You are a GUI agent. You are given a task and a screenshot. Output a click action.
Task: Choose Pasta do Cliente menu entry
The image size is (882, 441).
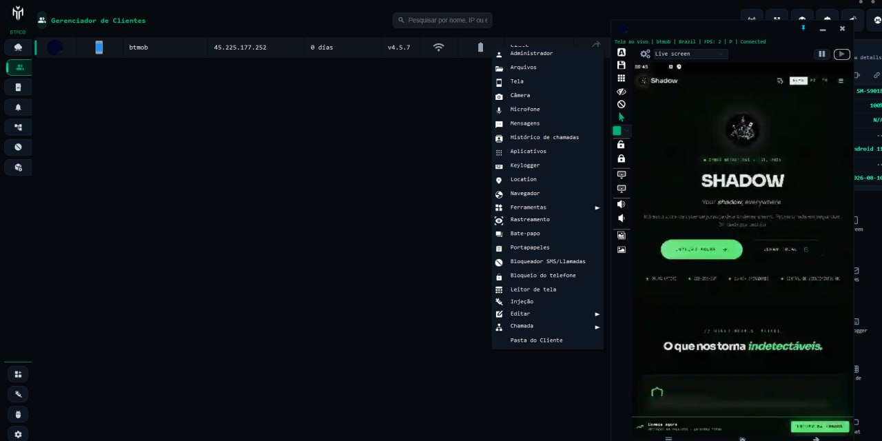[x=548, y=340]
